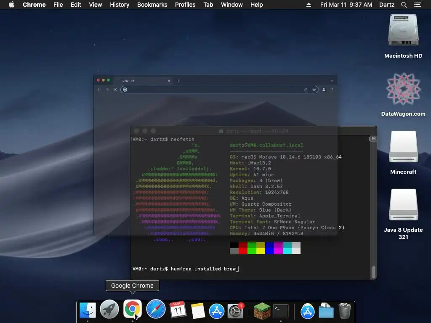Viewport: 431px width, 323px height.
Task: Open the Window menu
Action: point(232,5)
